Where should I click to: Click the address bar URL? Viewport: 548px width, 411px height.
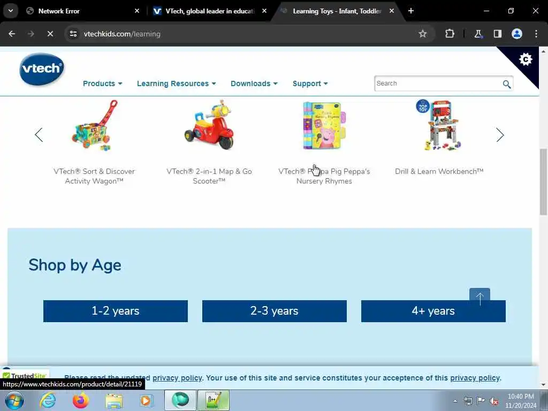(122, 34)
